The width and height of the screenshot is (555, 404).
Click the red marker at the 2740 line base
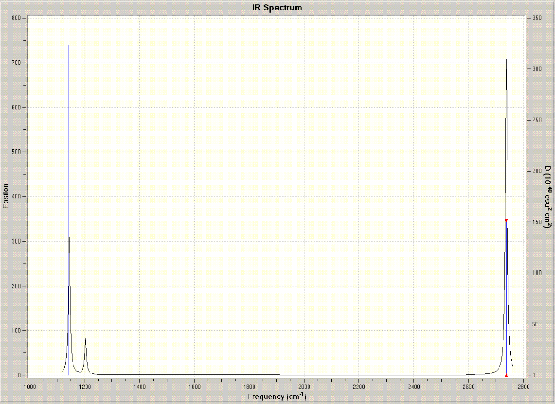(x=506, y=375)
